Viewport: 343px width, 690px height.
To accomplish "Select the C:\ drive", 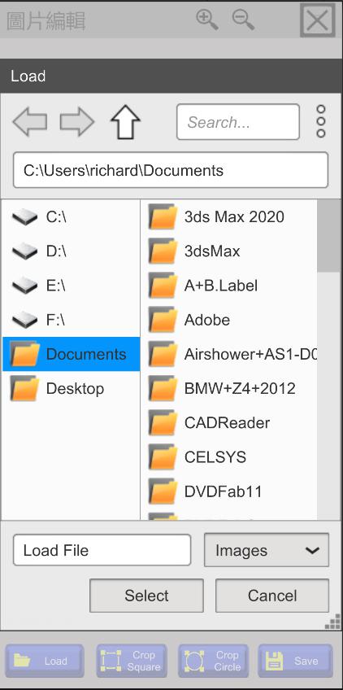I will [71, 217].
